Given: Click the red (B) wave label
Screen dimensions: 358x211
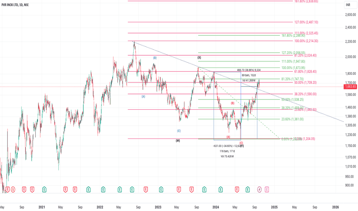Looking at the screenshot, I should pyautogui.click(x=232, y=103).
